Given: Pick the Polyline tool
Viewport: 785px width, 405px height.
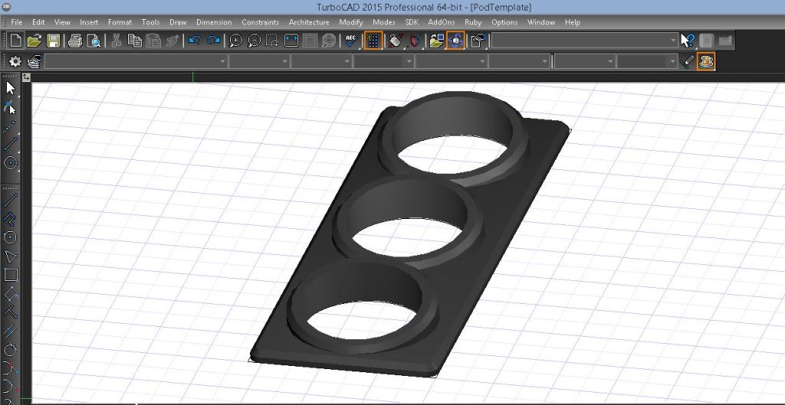Looking at the screenshot, I should pos(11,218).
